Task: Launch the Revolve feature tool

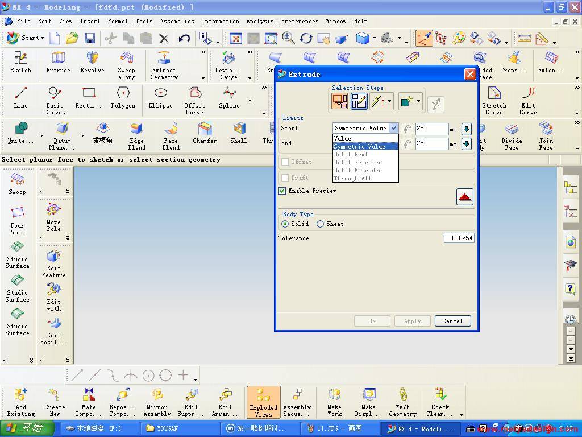Action: click(x=92, y=63)
